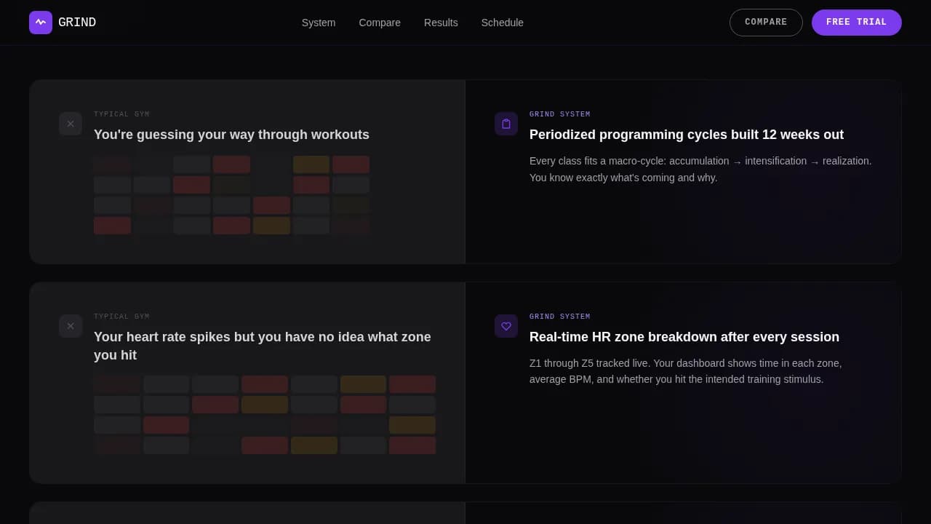Click the GRIND logo icon
Image resolution: width=931 pixels, height=524 pixels.
click(41, 22)
